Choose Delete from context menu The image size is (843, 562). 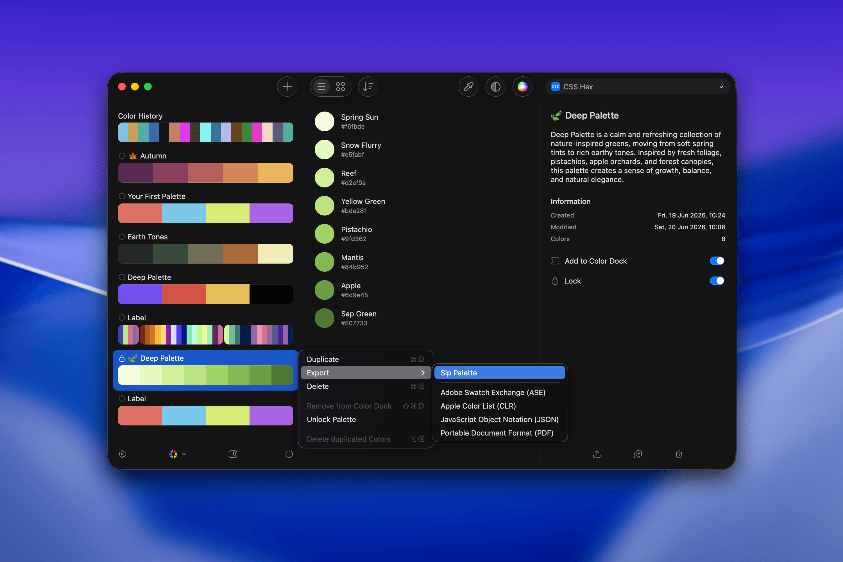pos(366,386)
